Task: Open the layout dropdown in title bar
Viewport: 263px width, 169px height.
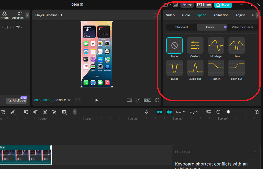Action: click(170, 5)
